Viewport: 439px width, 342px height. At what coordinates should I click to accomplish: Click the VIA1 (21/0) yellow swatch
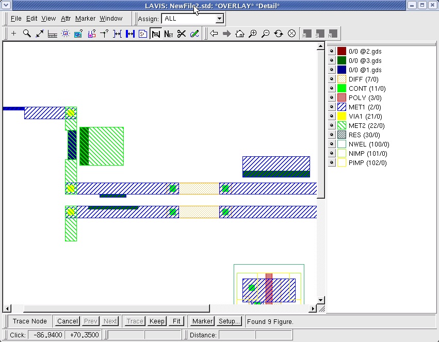point(342,116)
